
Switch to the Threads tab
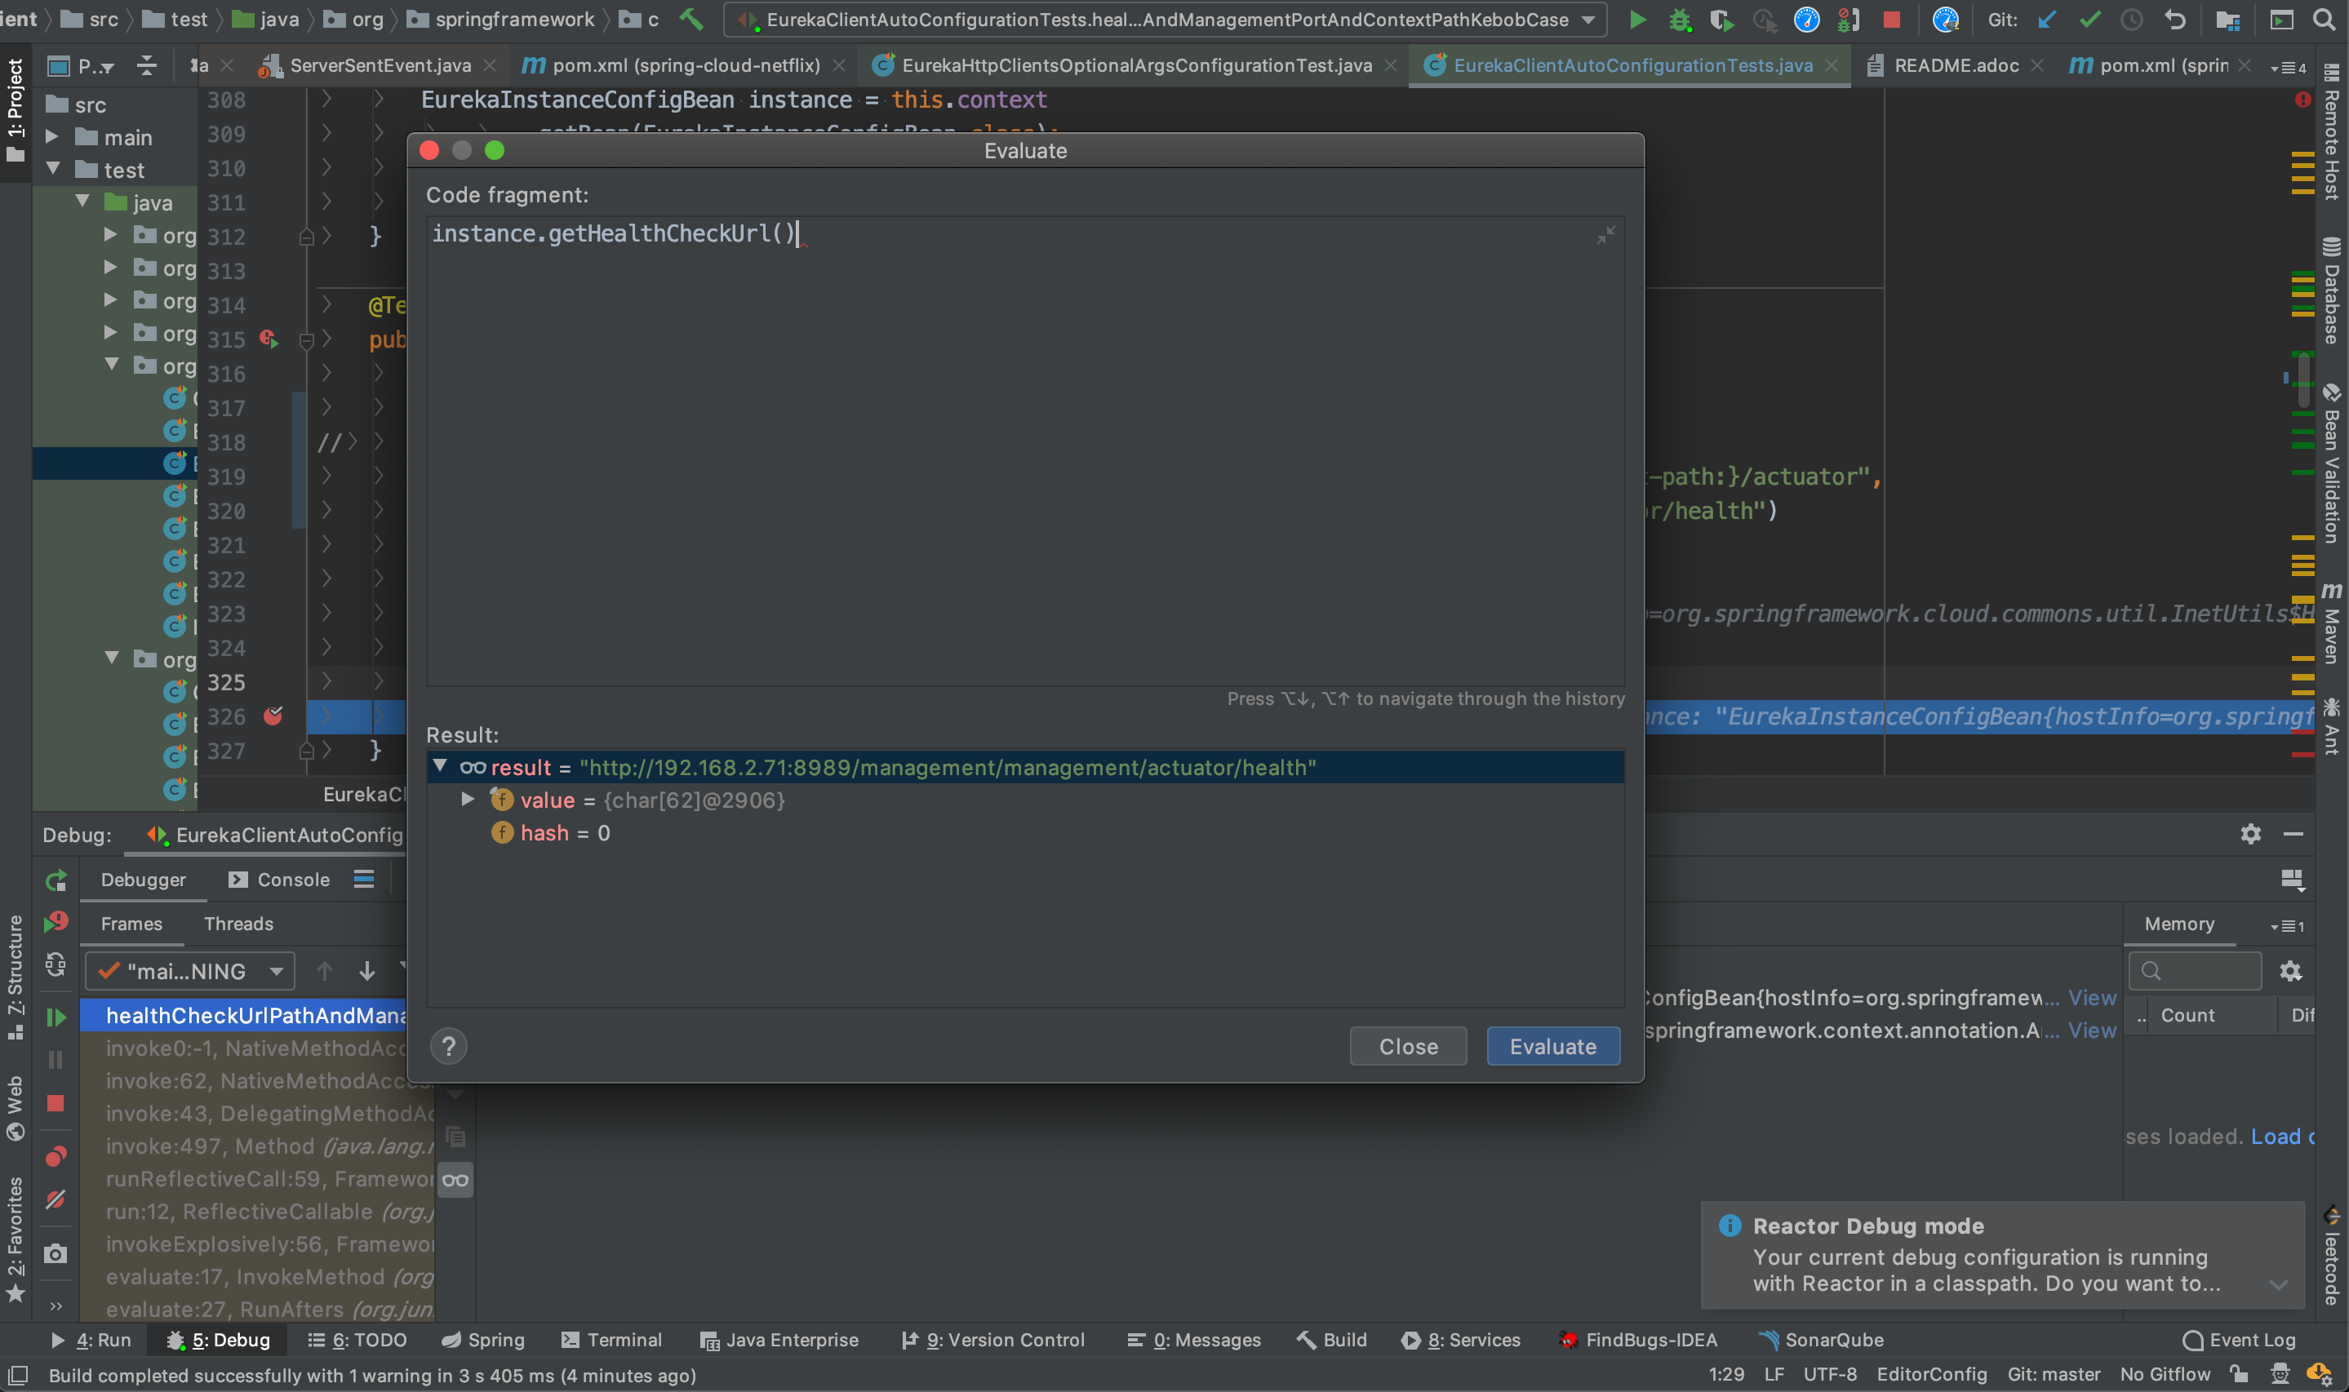238,924
